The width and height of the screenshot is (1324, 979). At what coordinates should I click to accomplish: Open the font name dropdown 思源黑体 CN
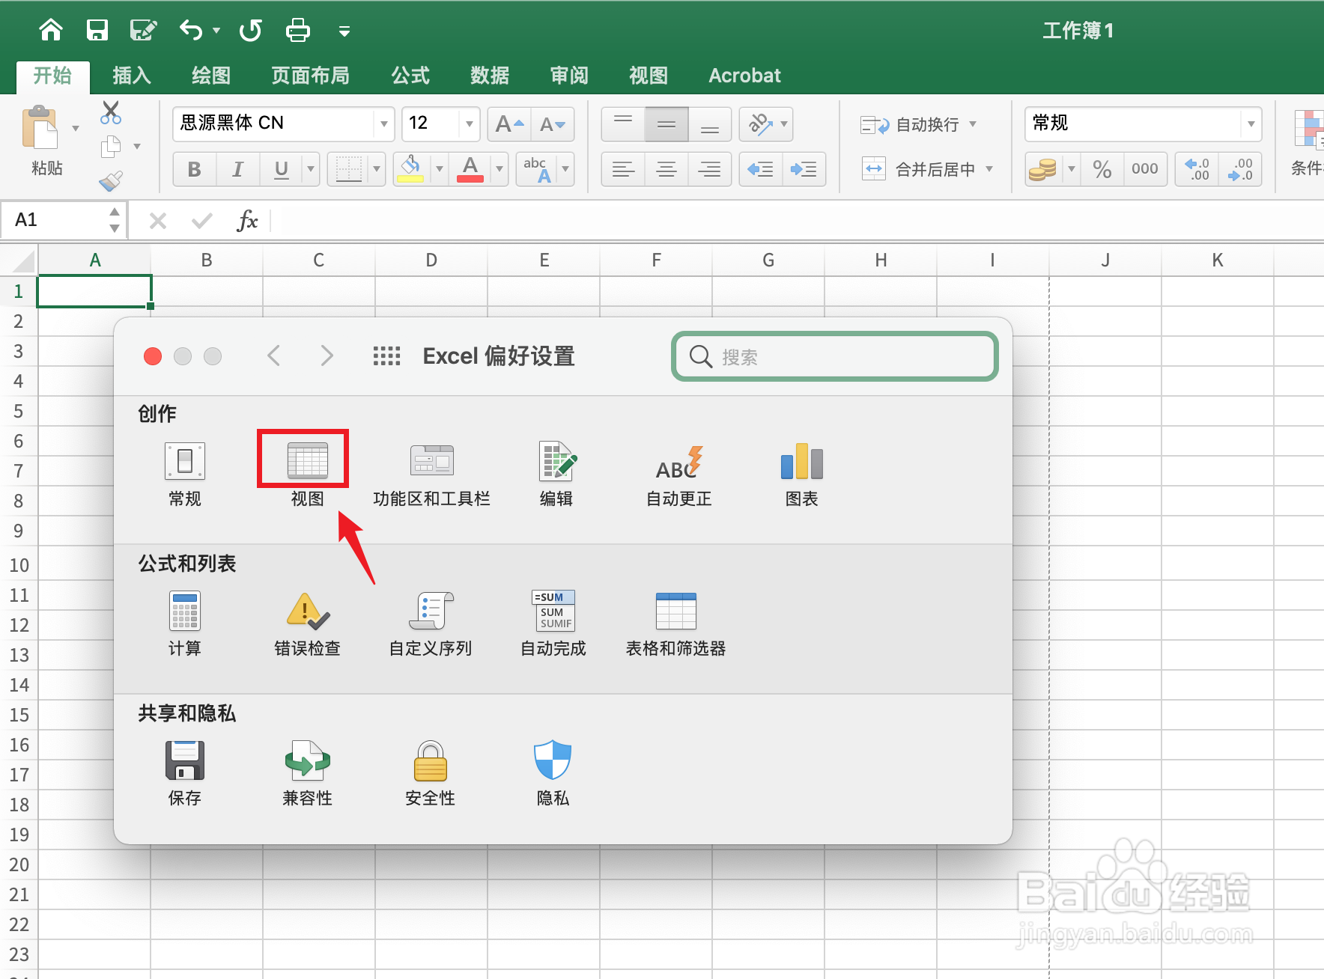coord(383,124)
